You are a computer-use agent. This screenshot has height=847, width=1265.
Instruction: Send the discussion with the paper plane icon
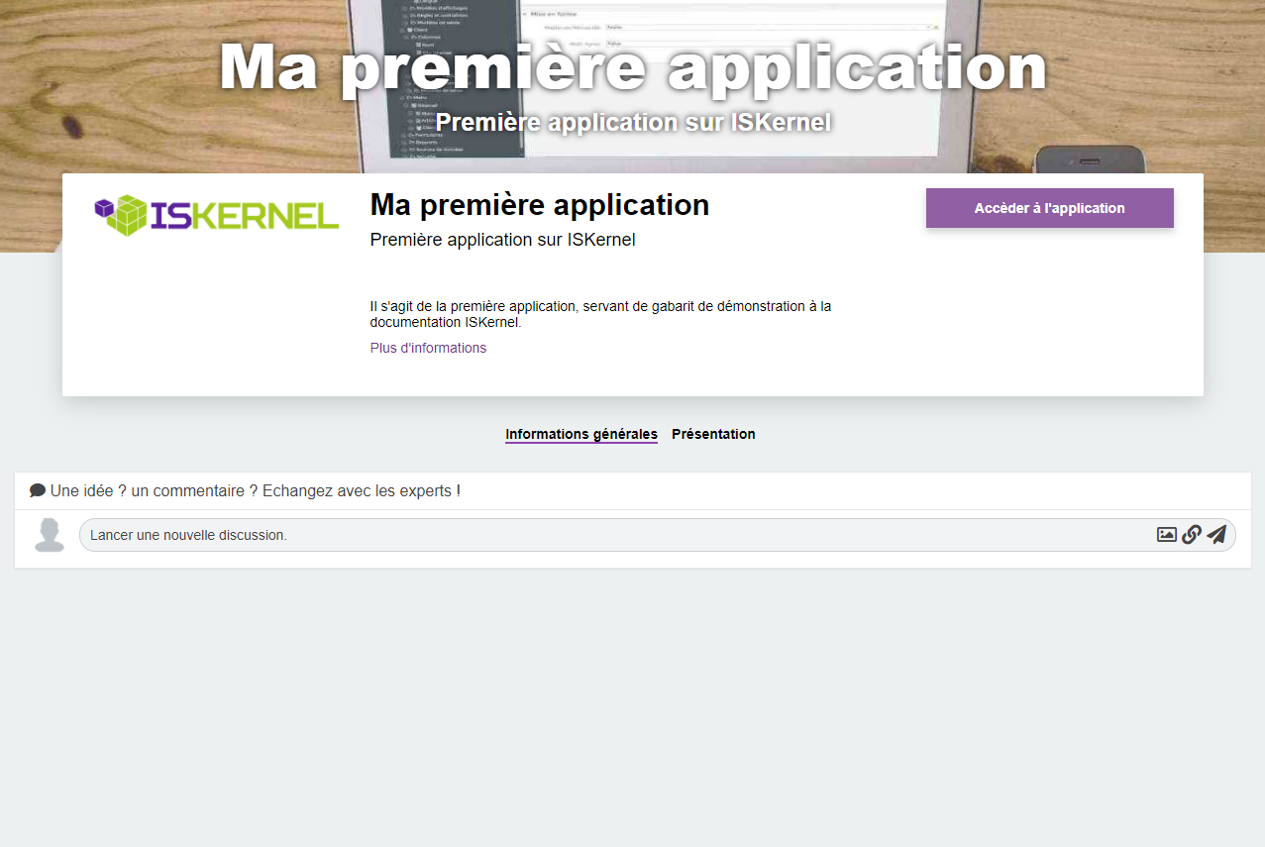coord(1216,535)
